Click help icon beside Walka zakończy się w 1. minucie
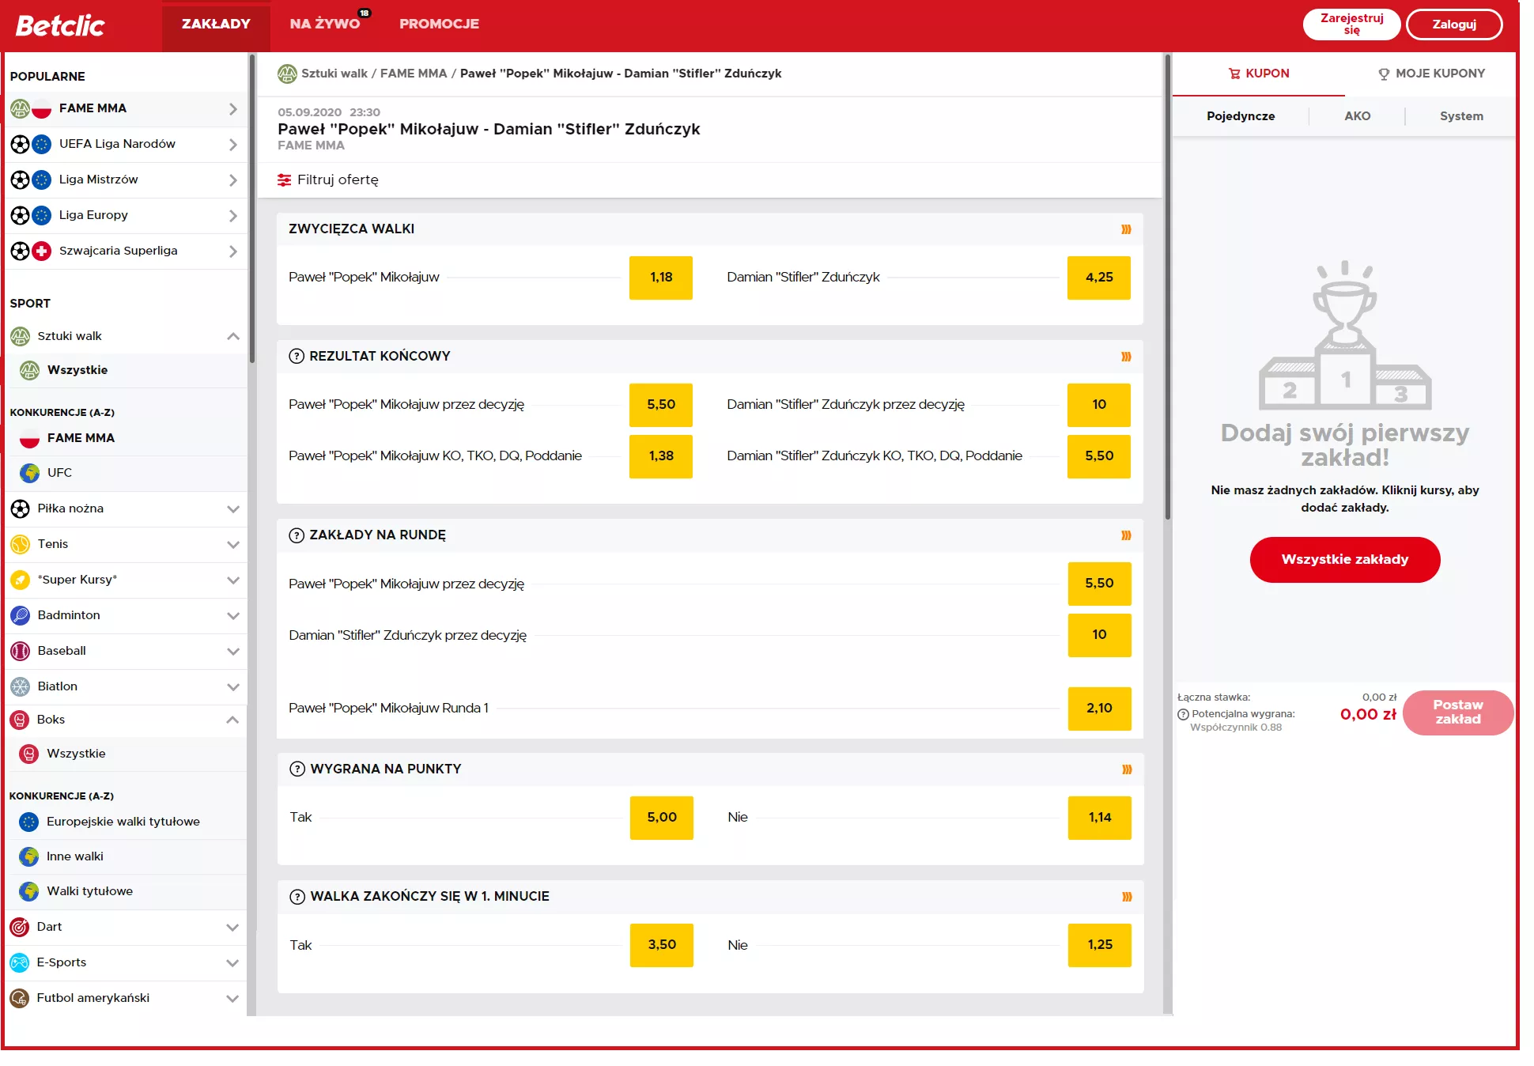1534x1066 pixels. [297, 897]
